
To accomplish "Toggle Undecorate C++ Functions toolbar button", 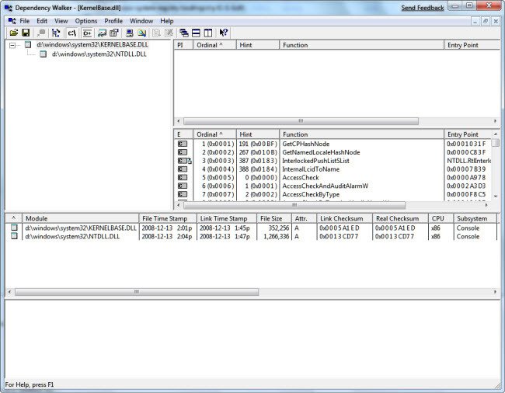I will coord(87,33).
